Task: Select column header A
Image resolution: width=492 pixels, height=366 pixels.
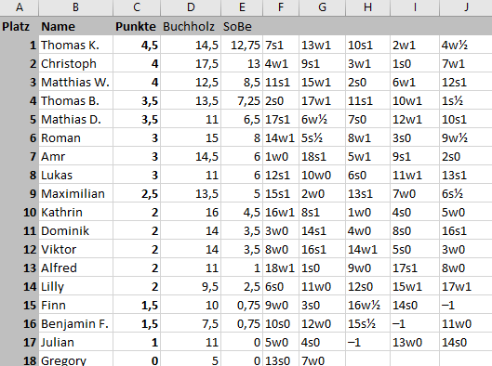Action: tap(20, 7)
